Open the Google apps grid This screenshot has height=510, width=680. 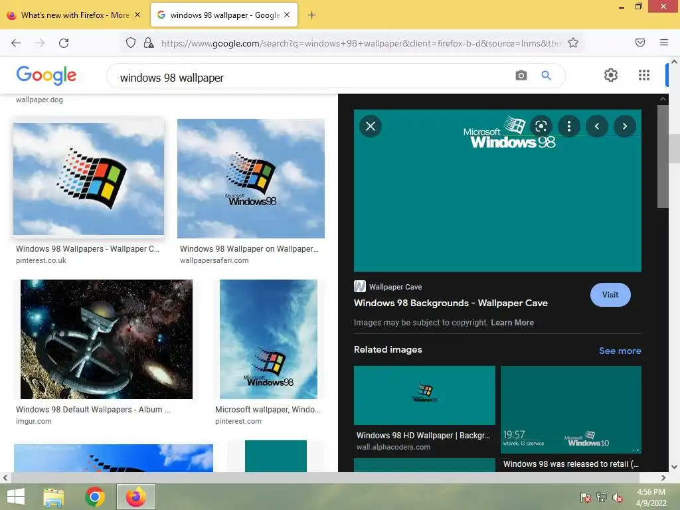point(644,75)
